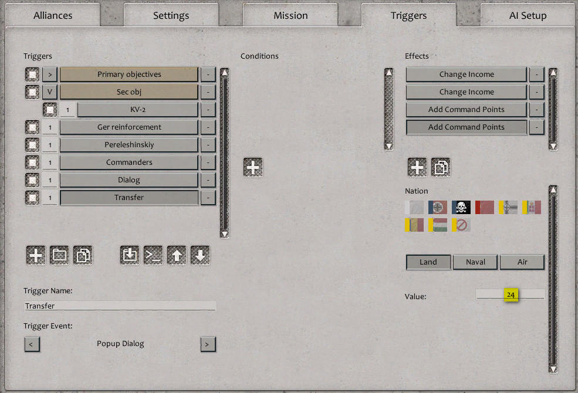Toggle checkbox for Dialog trigger
578x393 pixels.
click(x=32, y=180)
